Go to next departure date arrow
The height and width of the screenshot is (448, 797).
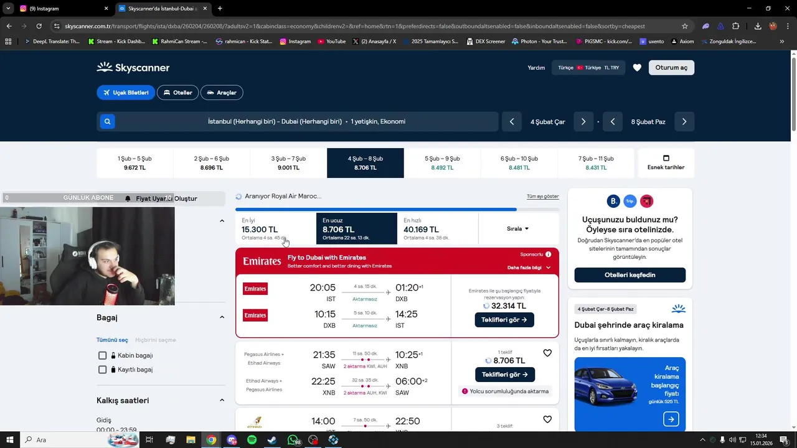click(x=583, y=121)
